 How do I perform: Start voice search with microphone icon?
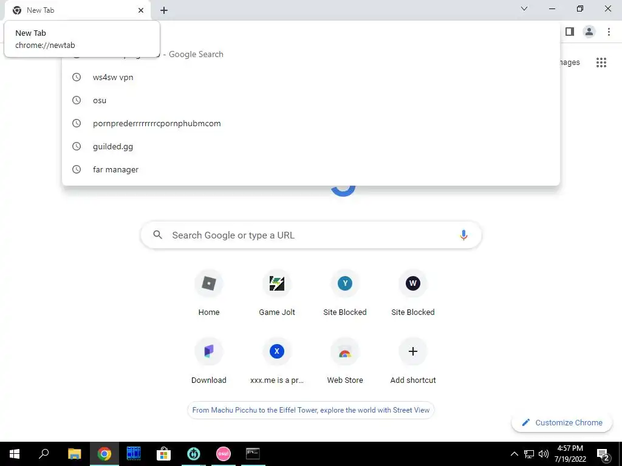point(463,235)
